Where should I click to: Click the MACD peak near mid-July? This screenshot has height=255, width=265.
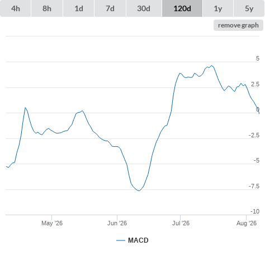click(211, 66)
